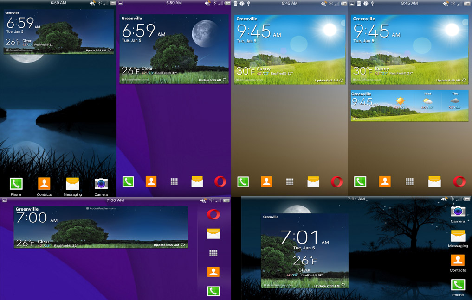Viewport: 472px width, 300px height.
Task: Launch Camera from the labeled vertical dock
Action: 458,211
